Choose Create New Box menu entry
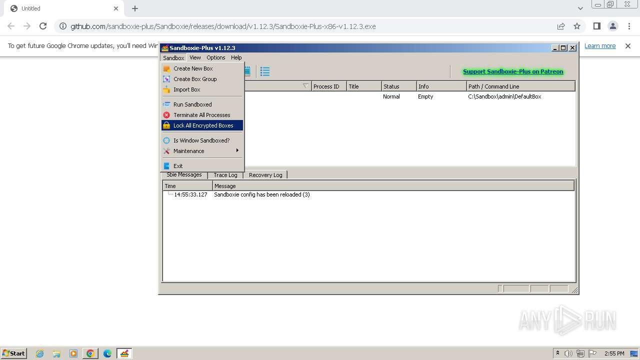Screen dimensions: 640x360 coord(202,68)
